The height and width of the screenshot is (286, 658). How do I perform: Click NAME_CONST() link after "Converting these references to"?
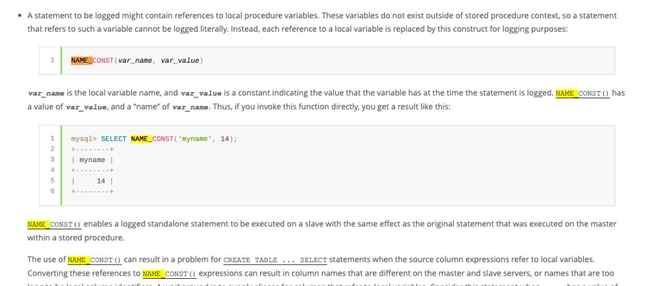click(x=169, y=274)
